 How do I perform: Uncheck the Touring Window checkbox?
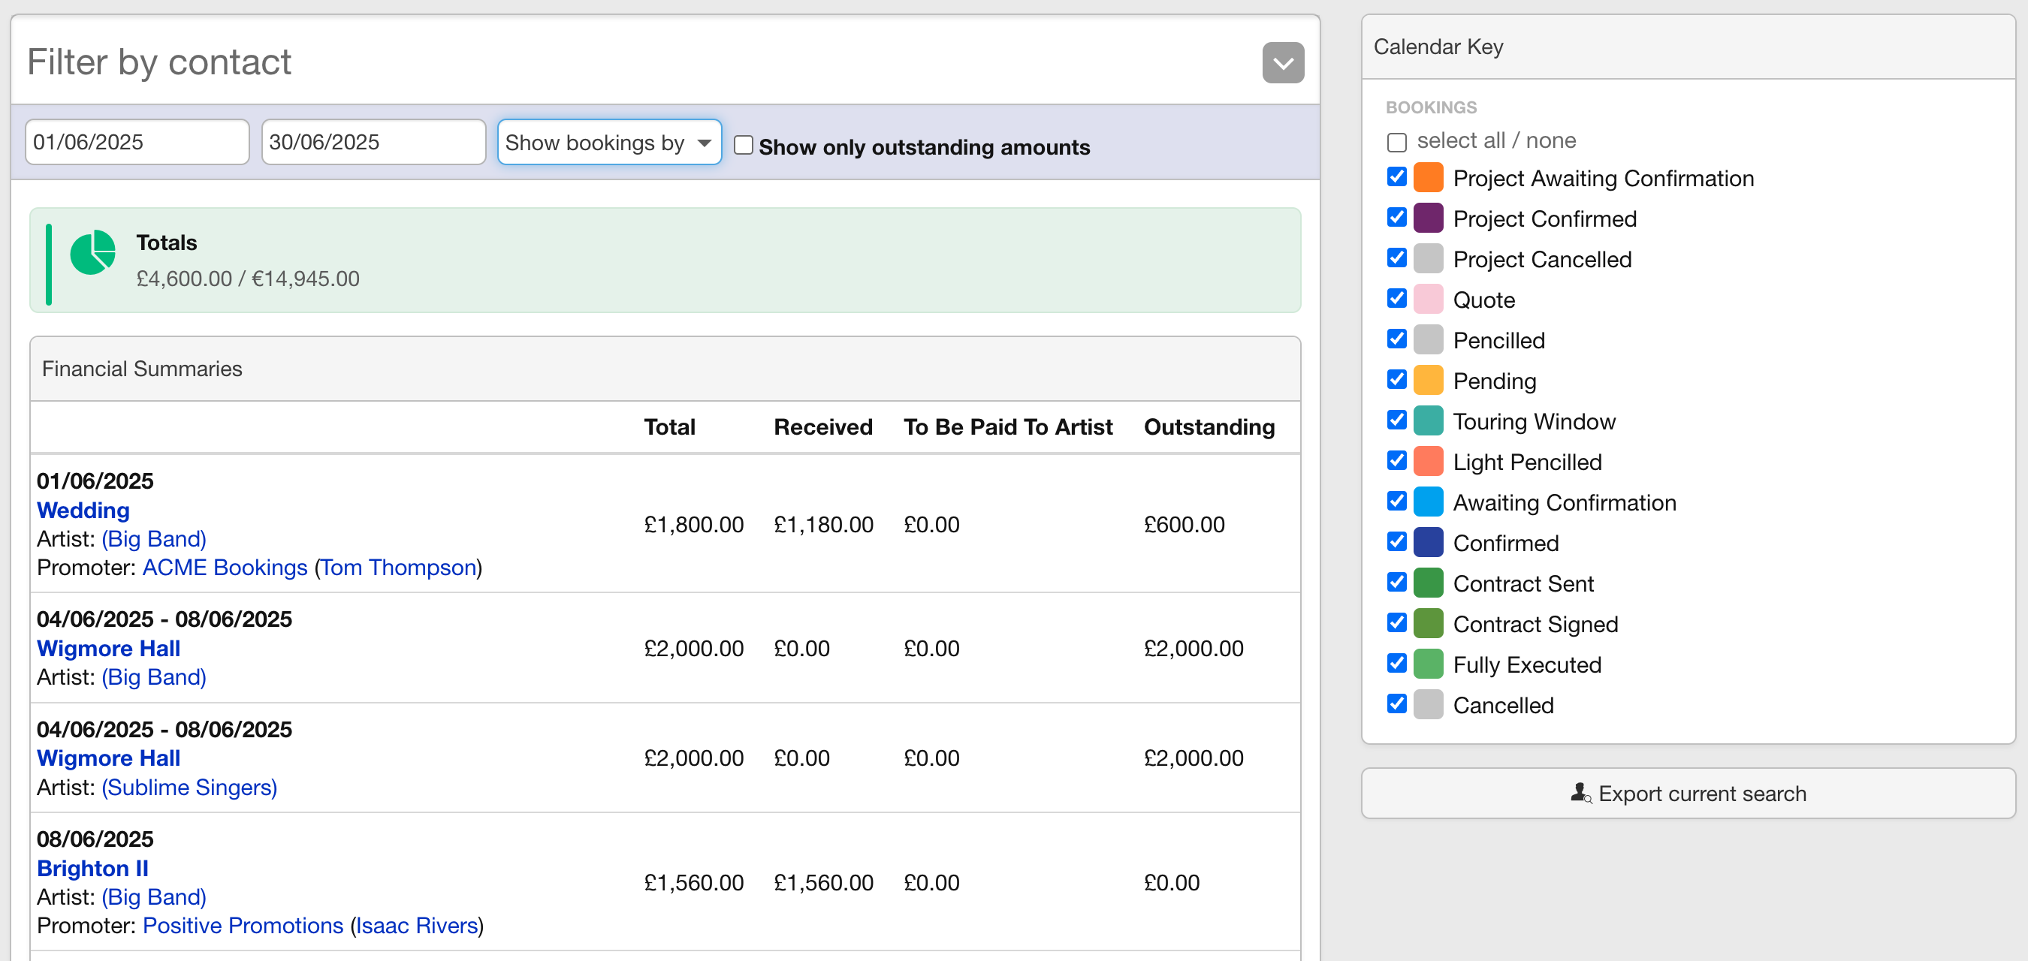1396,420
